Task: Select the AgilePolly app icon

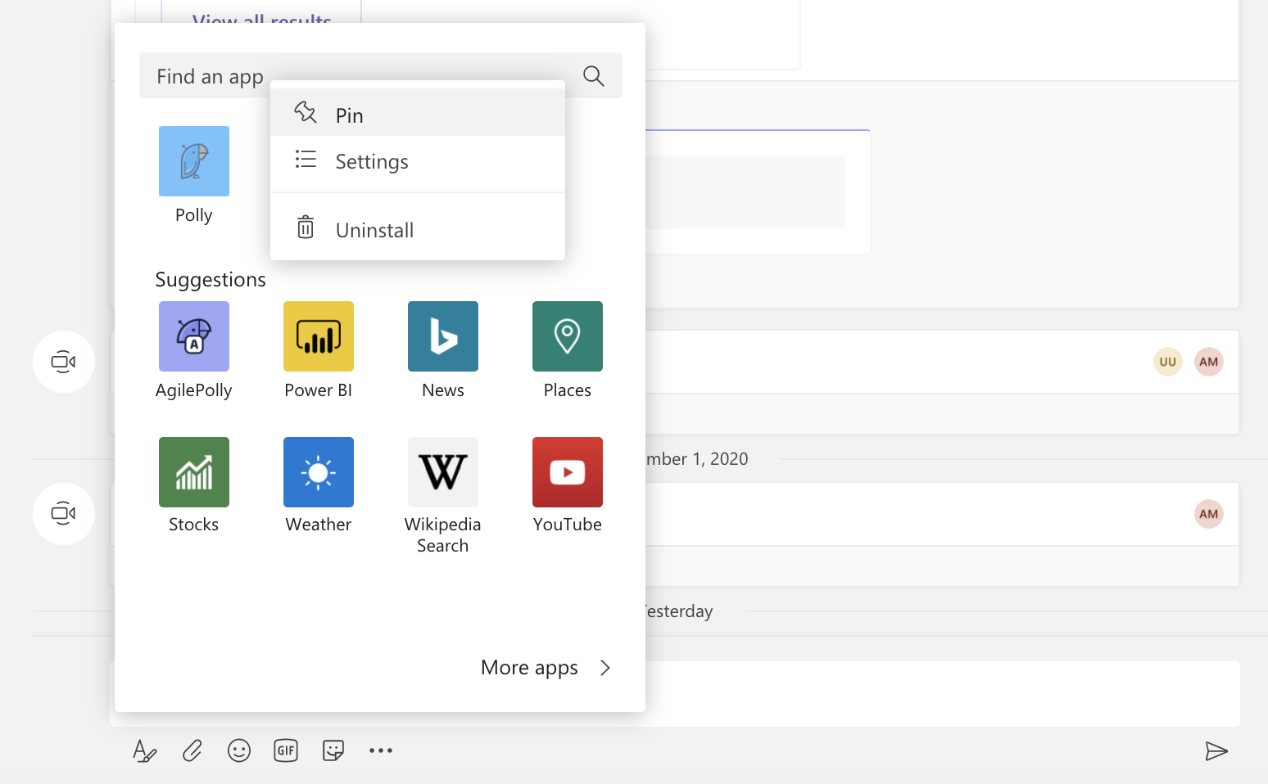Action: 193,336
